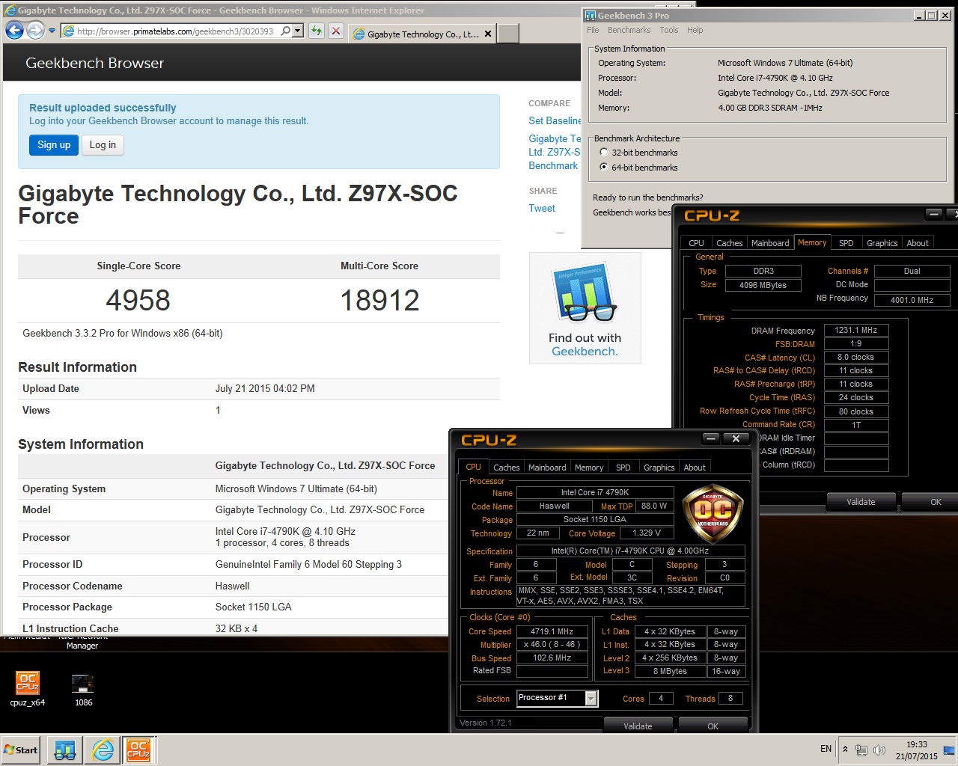The width and height of the screenshot is (958, 766).
Task: Switch to About tab in Memory CPU-Z window
Action: click(x=918, y=243)
